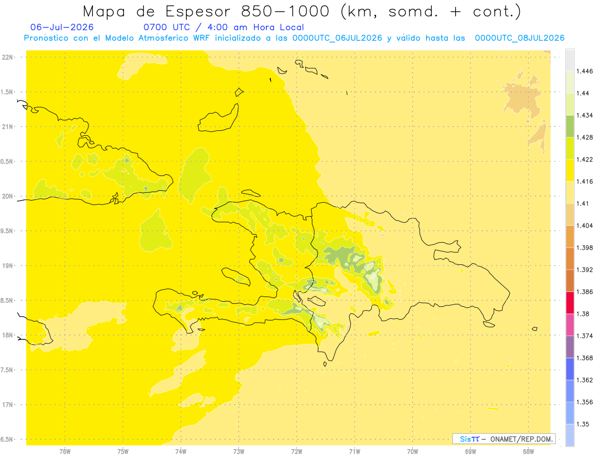Image resolution: width=593 pixels, height=458 pixels.
Task: Click the "0700 UTC / 4:00 am Hora Local" time text
Action: 223,28
